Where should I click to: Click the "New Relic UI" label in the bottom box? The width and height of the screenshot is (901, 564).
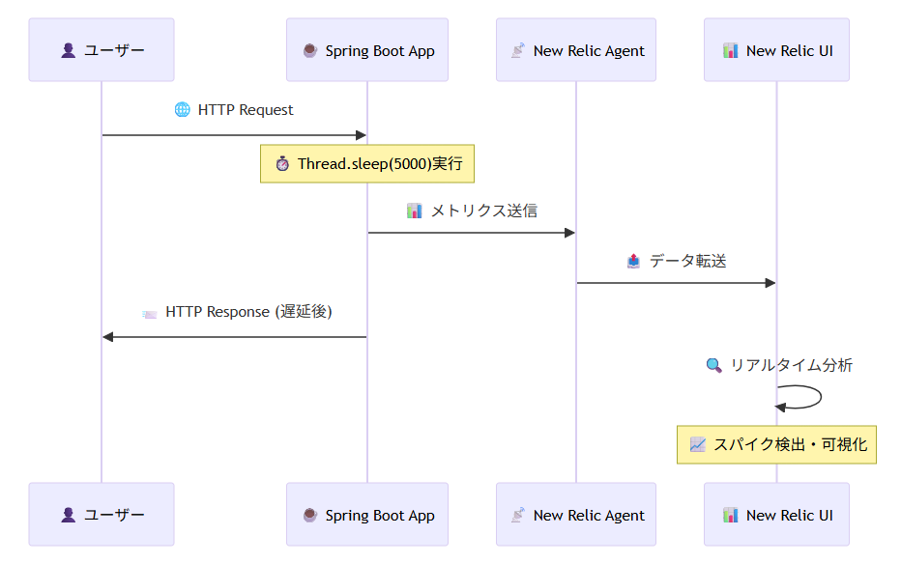790,516
